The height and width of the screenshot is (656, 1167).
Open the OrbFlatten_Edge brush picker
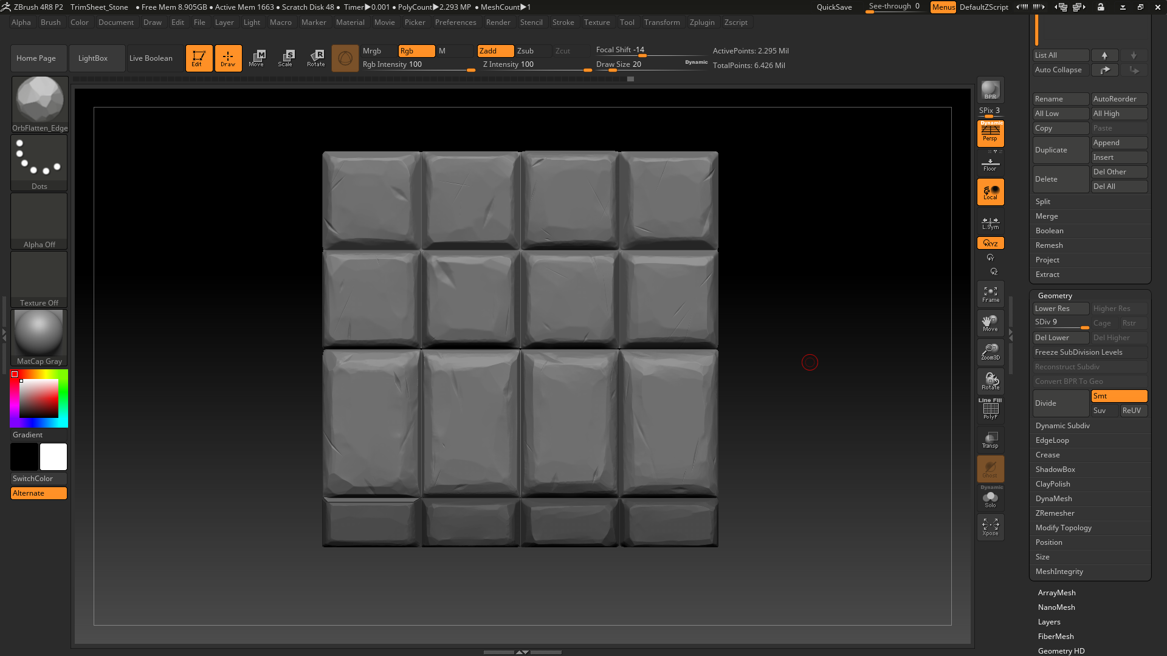(40, 104)
